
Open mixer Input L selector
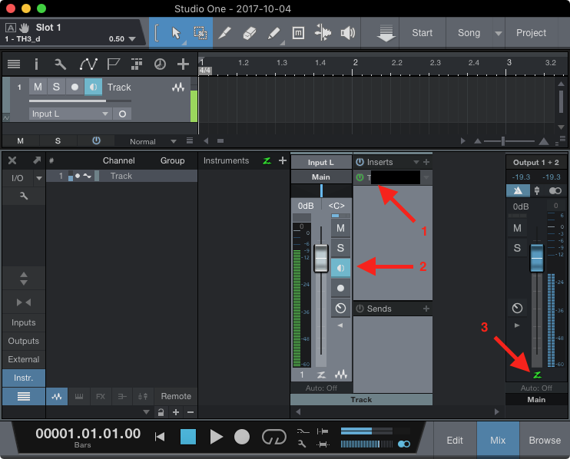point(321,162)
